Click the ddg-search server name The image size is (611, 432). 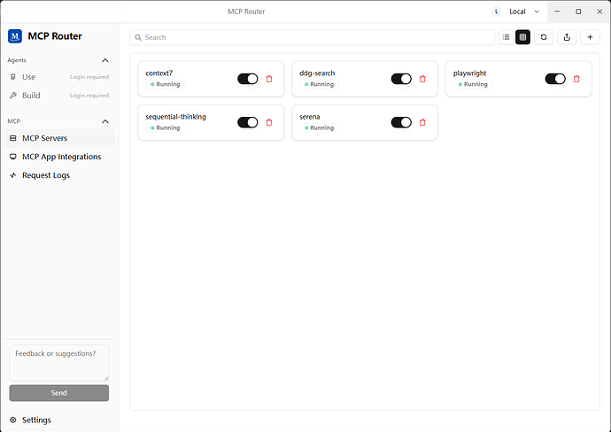(x=317, y=73)
